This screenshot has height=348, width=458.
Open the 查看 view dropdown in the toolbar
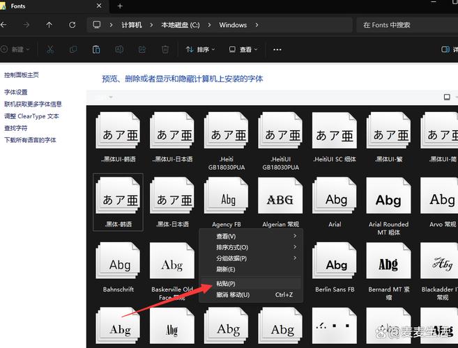point(244,50)
